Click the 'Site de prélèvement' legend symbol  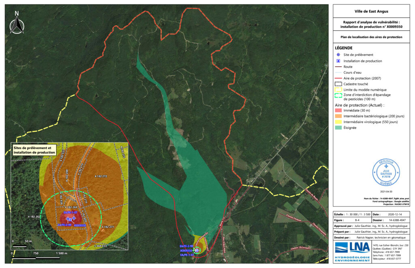click(x=338, y=55)
